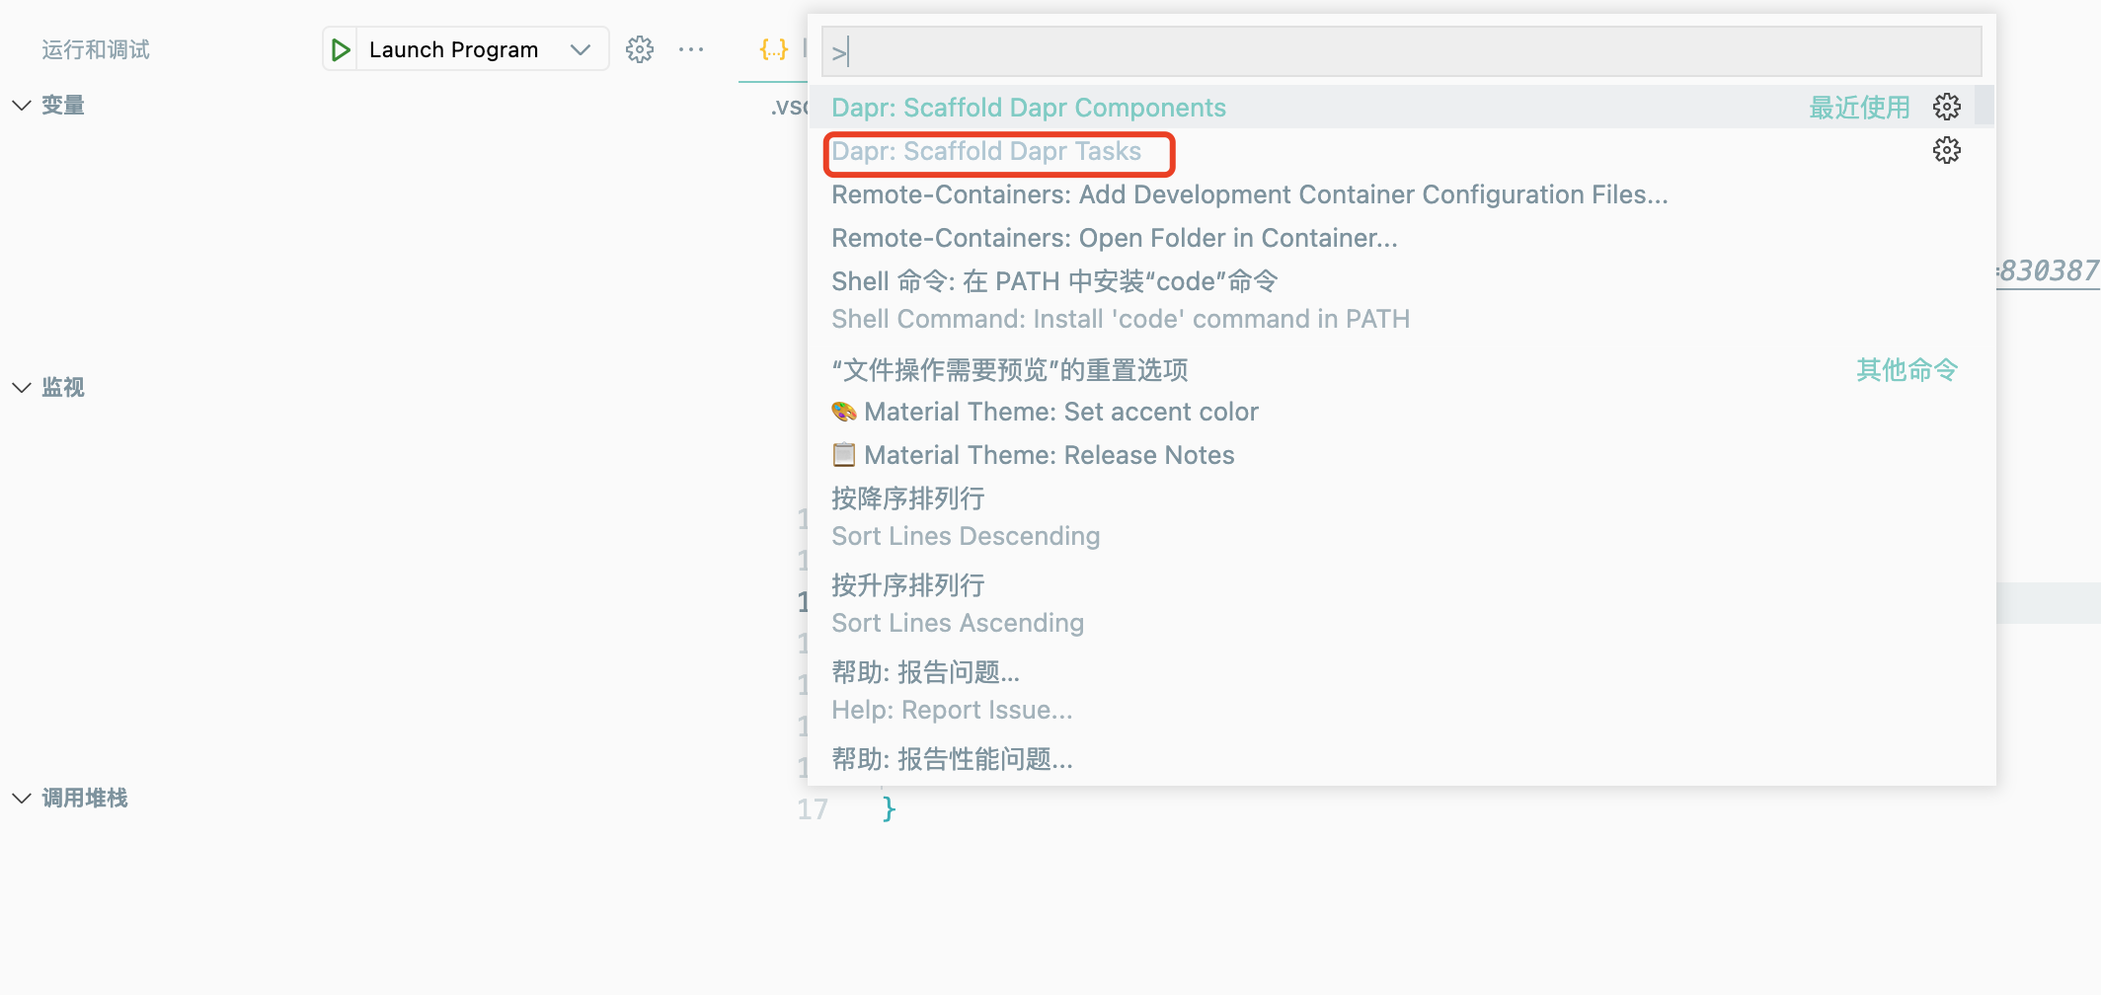Open the Launch Program configuration dropdown
Viewport: 2101px width, 995px height.
580,49
